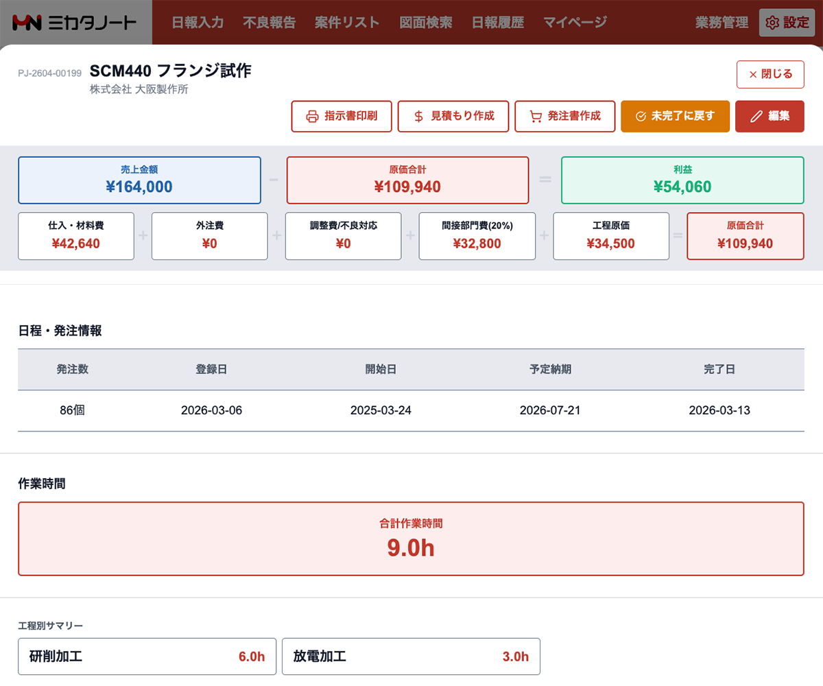This screenshot has height=686, width=823.
Task: Open 日報履歴 page
Action: click(497, 23)
